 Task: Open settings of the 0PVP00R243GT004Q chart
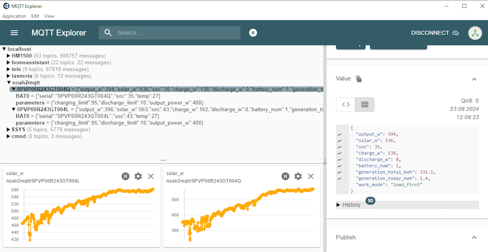tap(298, 177)
